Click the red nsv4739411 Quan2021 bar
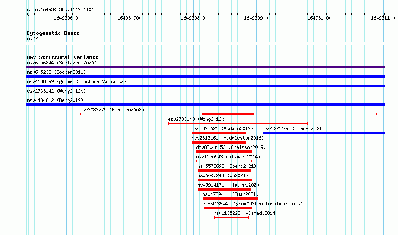398x235 pixels. point(230,199)
